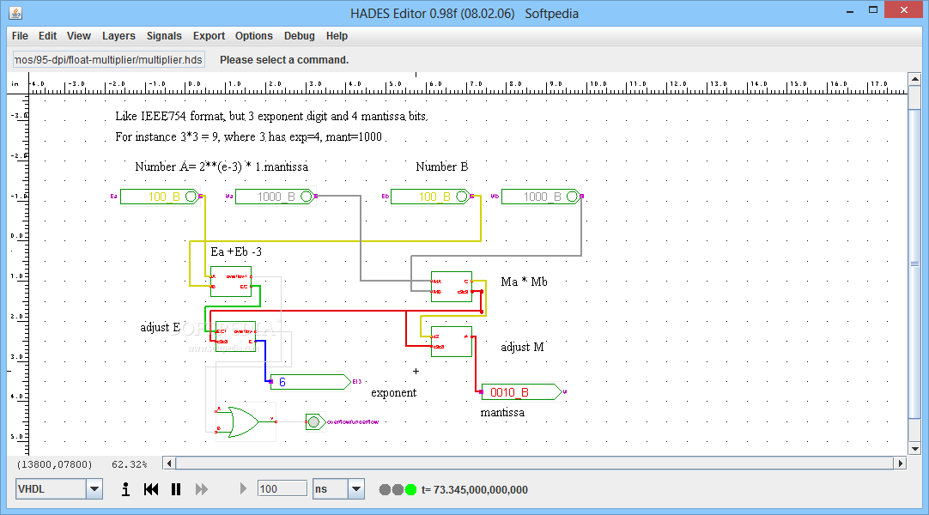Select the Ma * Mb multiplier block
The image size is (929, 515).
452,287
